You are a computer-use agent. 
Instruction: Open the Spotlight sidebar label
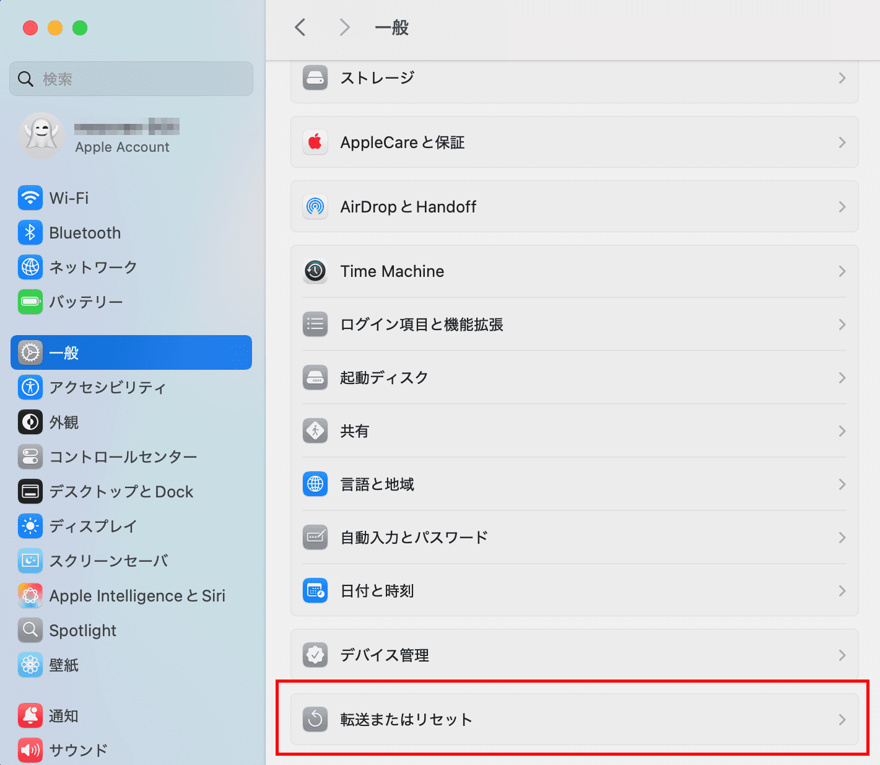click(x=83, y=631)
